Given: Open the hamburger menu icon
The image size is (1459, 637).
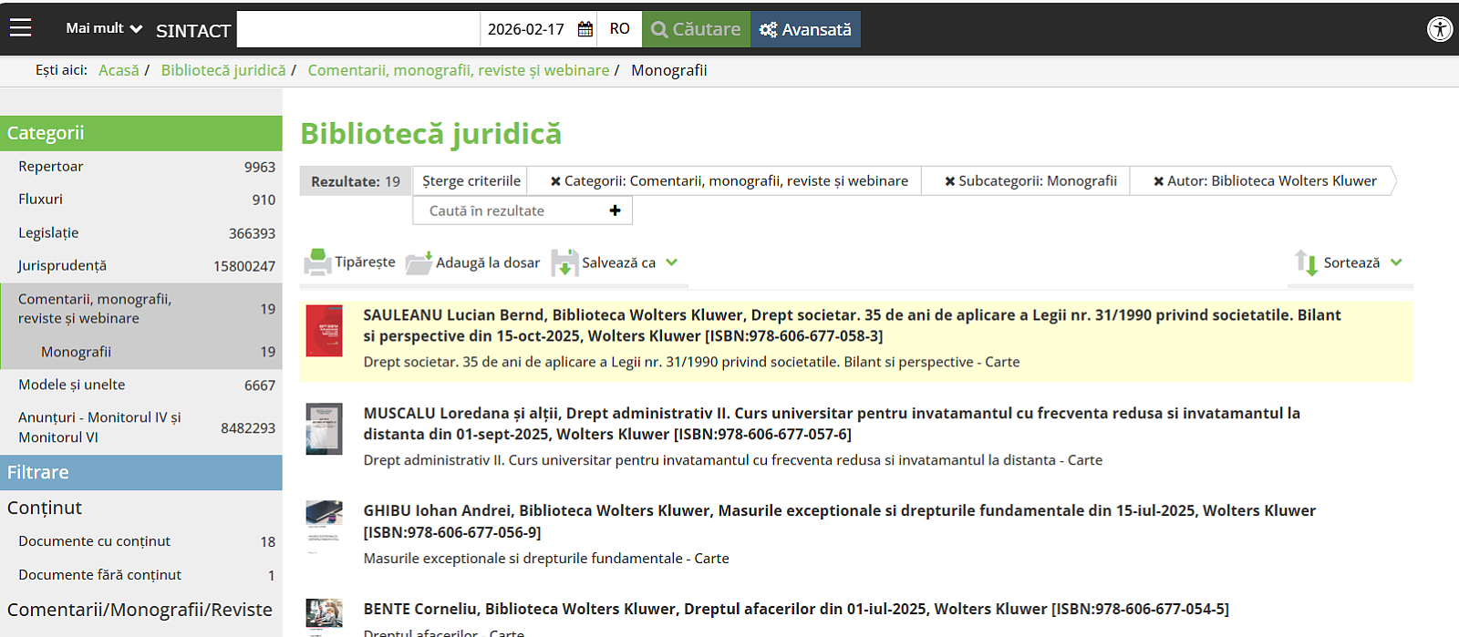Looking at the screenshot, I should click(x=20, y=28).
